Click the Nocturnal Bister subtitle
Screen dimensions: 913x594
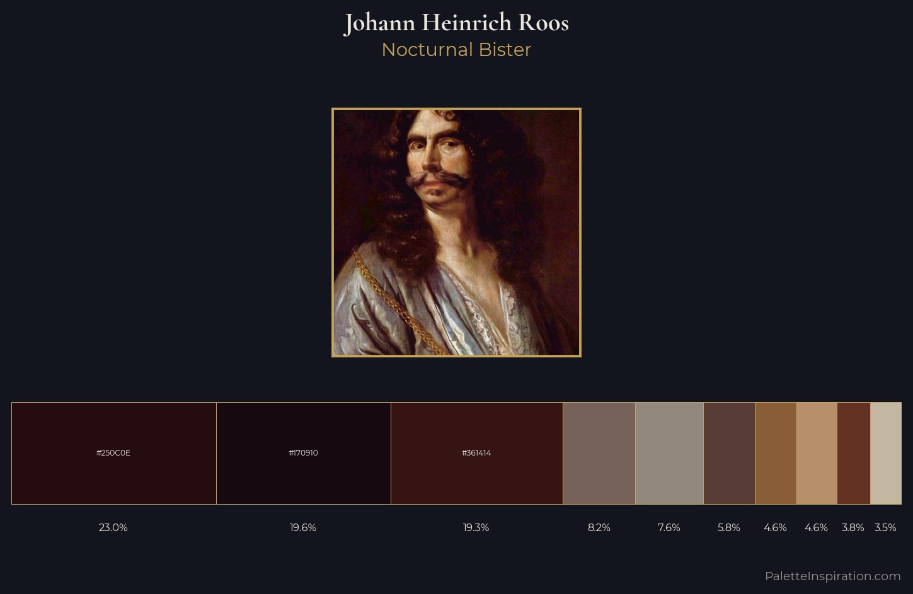point(456,50)
